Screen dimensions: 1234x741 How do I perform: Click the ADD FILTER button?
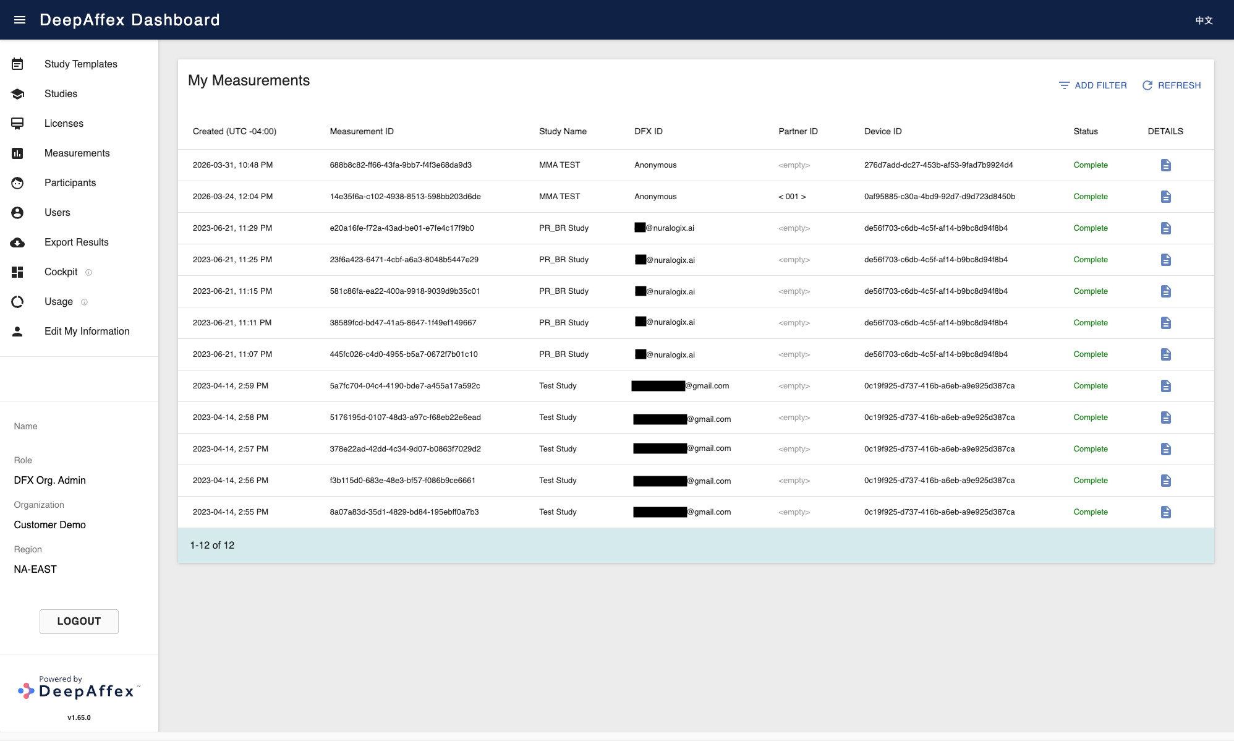[1092, 85]
